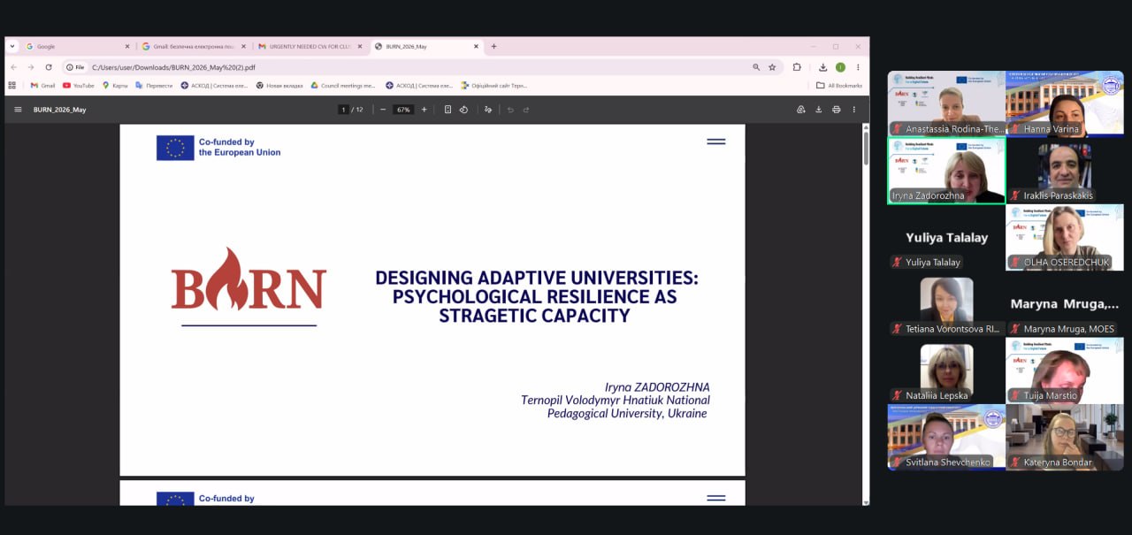Viewport: 1132px width, 535px height.
Task: Click the 67% zoom level field
Action: pyautogui.click(x=403, y=110)
